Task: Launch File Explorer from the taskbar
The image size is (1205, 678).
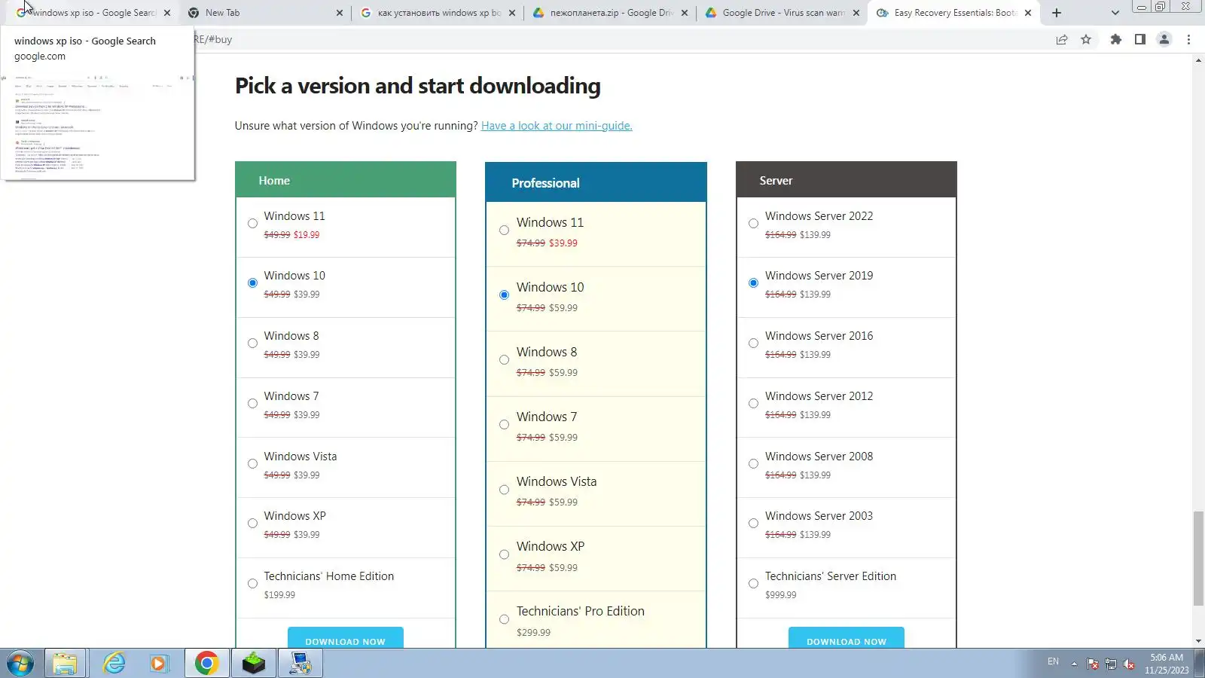Action: coord(65,664)
